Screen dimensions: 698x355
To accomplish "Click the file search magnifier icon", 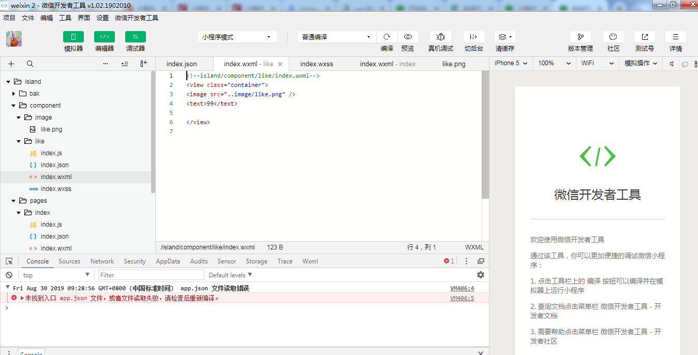I will pos(30,64).
